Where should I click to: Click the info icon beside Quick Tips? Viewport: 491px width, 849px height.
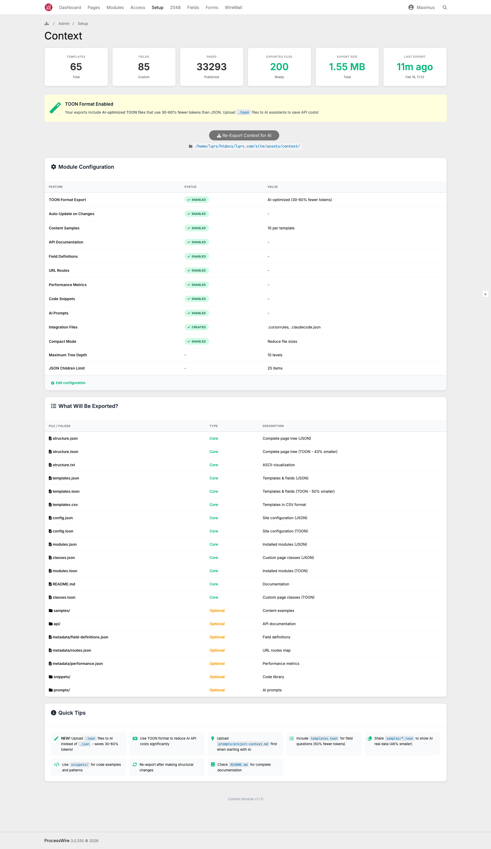click(x=53, y=713)
